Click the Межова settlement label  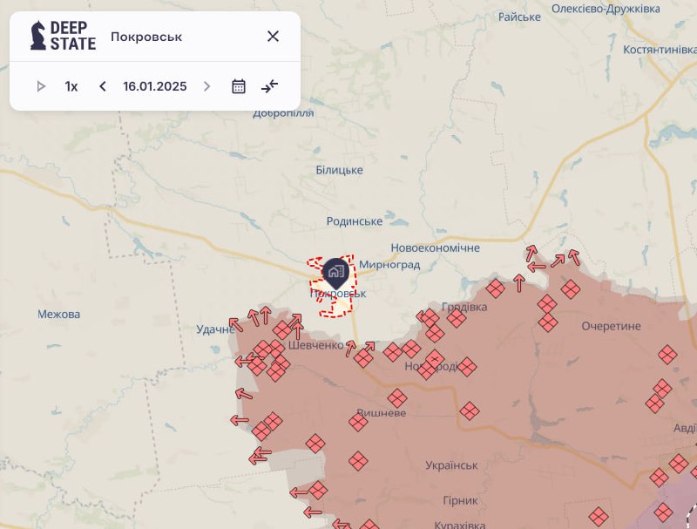click(x=59, y=314)
